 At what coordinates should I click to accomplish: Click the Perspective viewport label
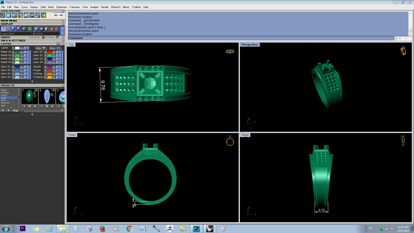(x=250, y=44)
